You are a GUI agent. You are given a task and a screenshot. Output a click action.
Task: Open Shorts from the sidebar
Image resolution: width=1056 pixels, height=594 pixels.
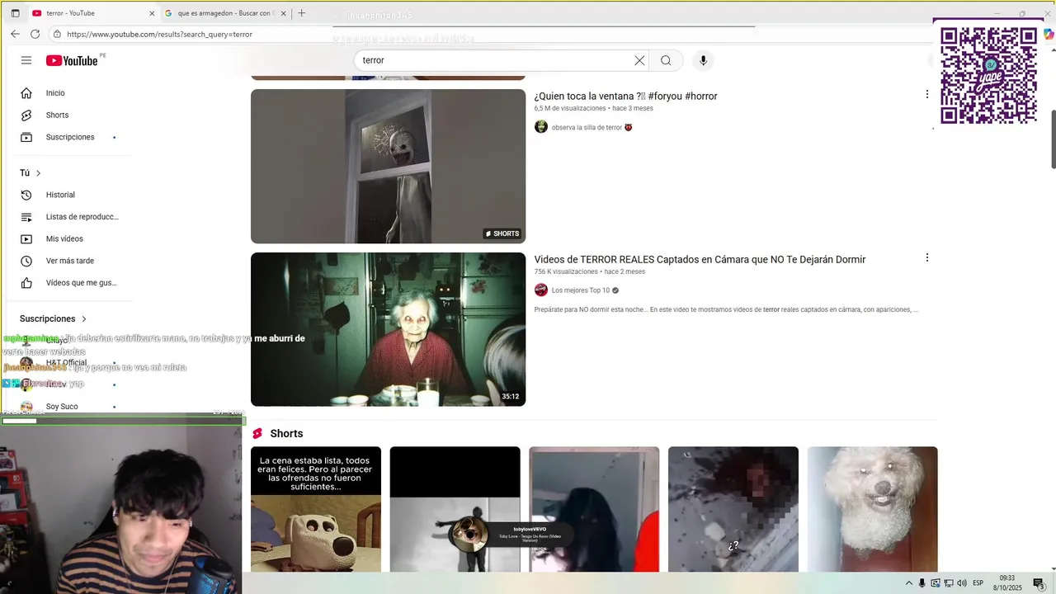[57, 115]
